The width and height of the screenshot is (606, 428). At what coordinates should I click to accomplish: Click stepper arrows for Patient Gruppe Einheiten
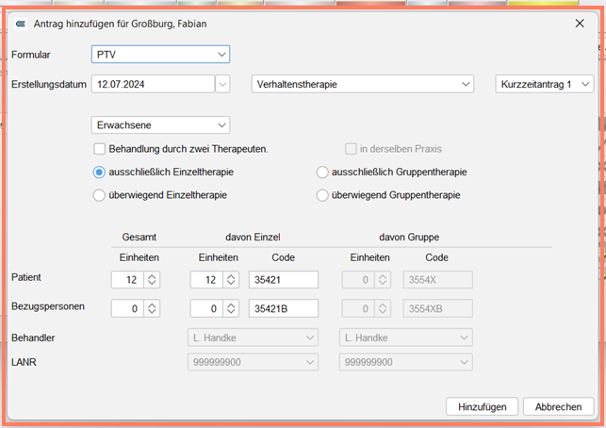[x=383, y=280]
